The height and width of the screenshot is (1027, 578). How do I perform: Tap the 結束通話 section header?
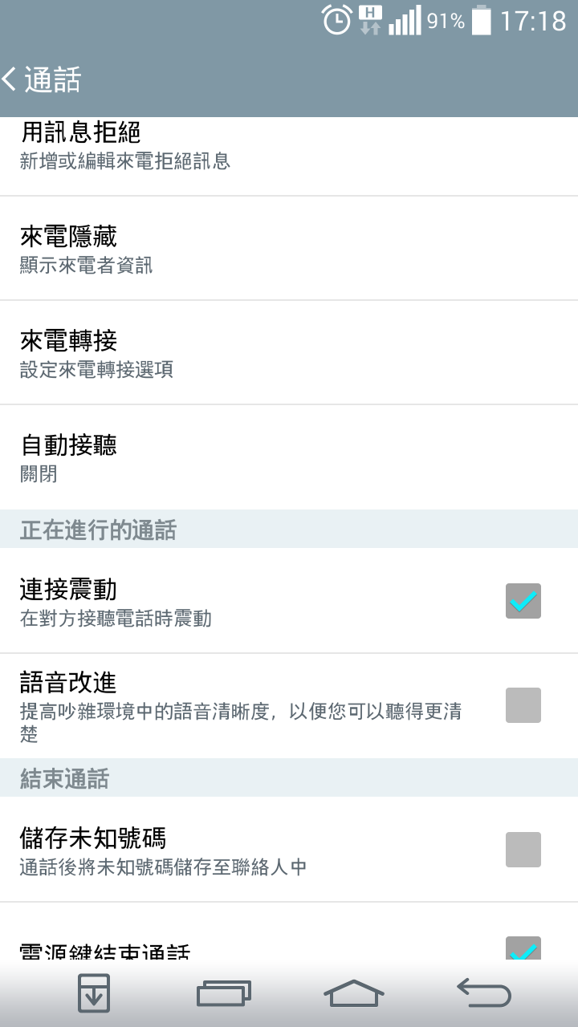pyautogui.click(x=64, y=779)
